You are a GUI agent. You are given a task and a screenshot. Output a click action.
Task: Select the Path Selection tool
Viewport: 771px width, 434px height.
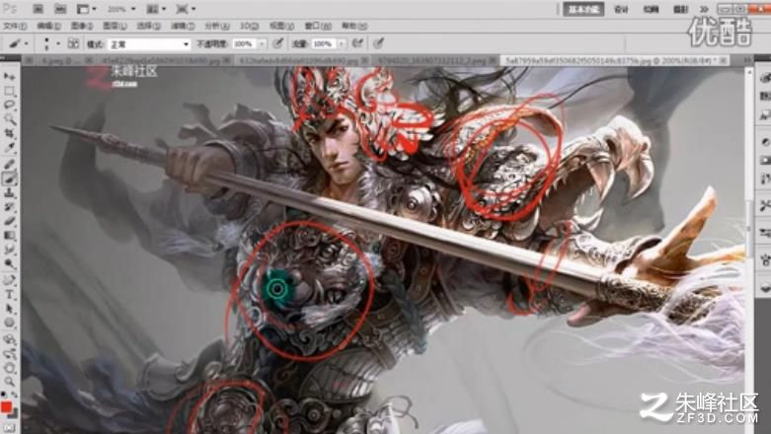(x=9, y=309)
